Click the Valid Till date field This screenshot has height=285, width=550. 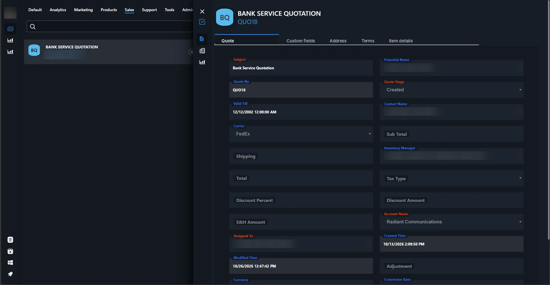(x=301, y=112)
